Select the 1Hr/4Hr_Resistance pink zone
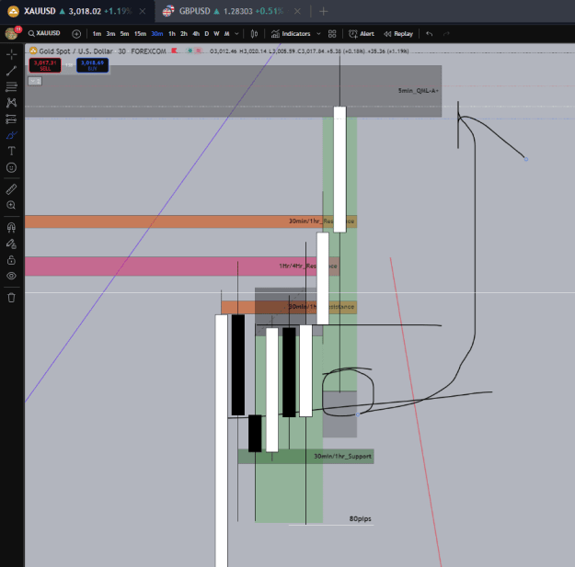This screenshot has width=575, height=567. pyautogui.click(x=182, y=266)
